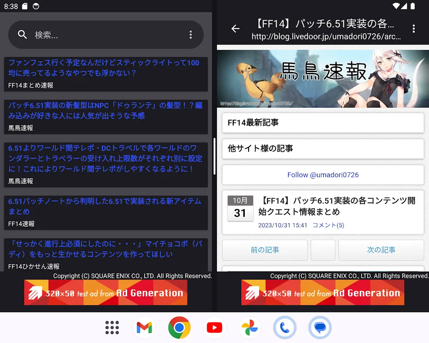Open the 他サイト様の記事 section

(x=322, y=149)
